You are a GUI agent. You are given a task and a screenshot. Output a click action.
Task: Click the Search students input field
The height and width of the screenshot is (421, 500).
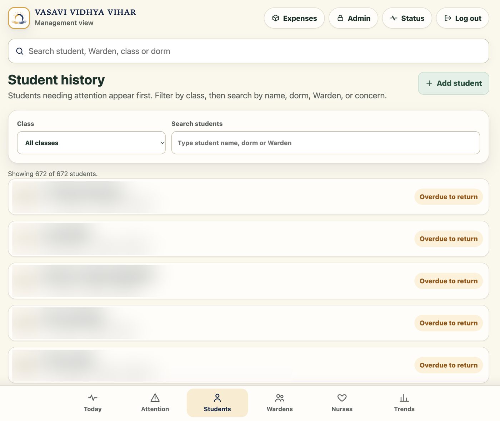pyautogui.click(x=326, y=143)
